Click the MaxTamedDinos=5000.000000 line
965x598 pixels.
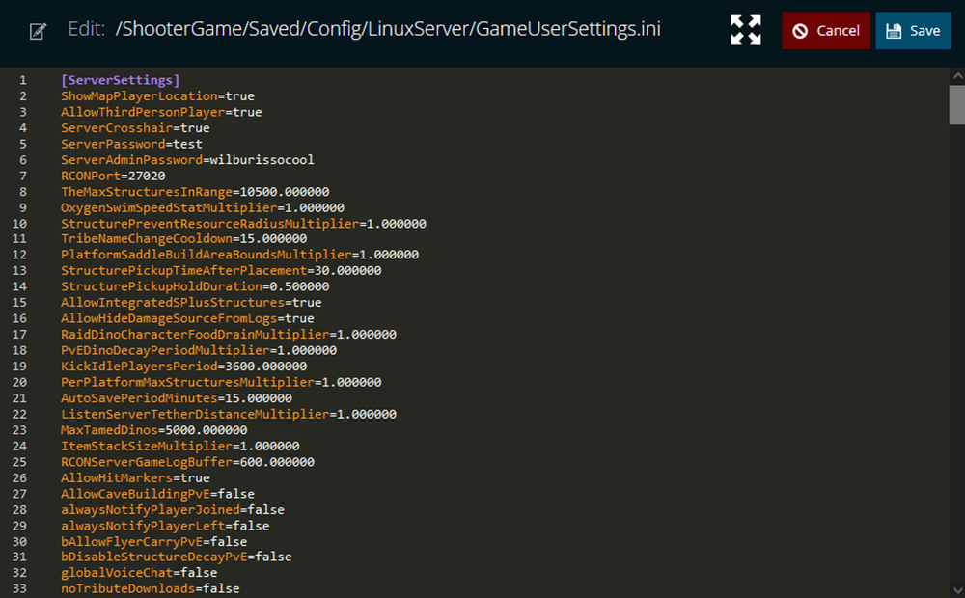[153, 430]
